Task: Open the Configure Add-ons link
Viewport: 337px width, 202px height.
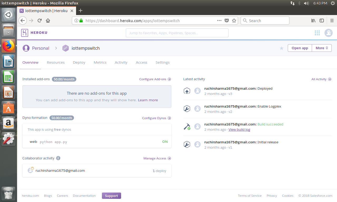Action: click(x=155, y=79)
